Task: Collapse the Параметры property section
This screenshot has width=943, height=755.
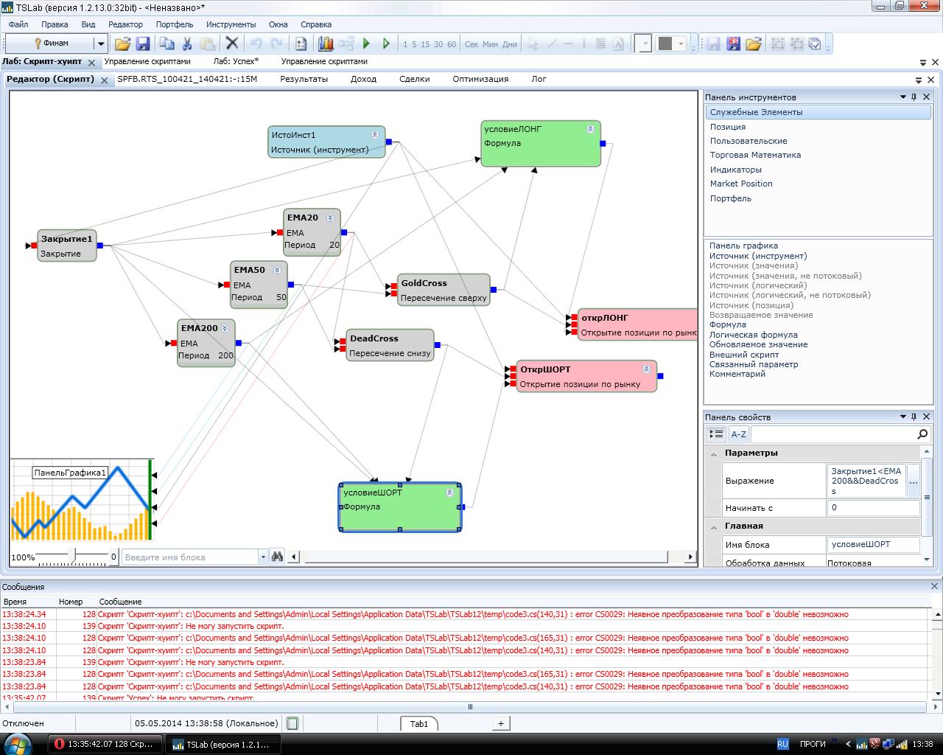Action: (713, 453)
